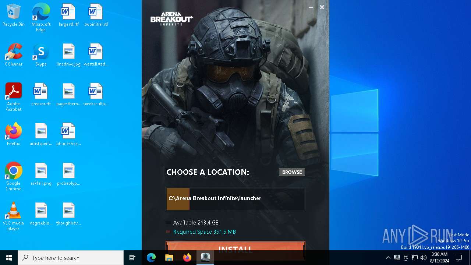Select the Firefox desktop shortcut

(x=14, y=135)
